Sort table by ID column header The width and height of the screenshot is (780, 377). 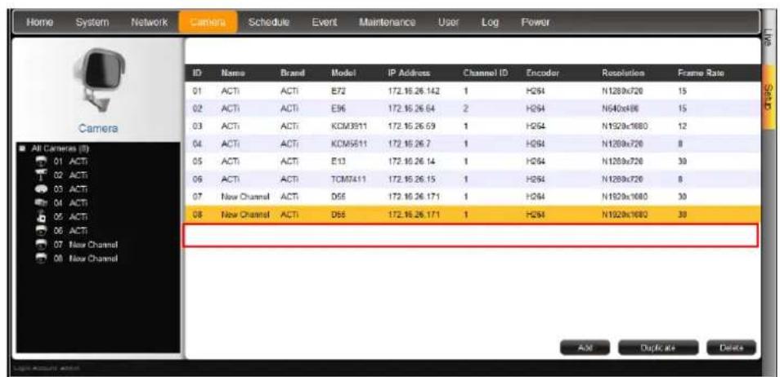pos(196,73)
